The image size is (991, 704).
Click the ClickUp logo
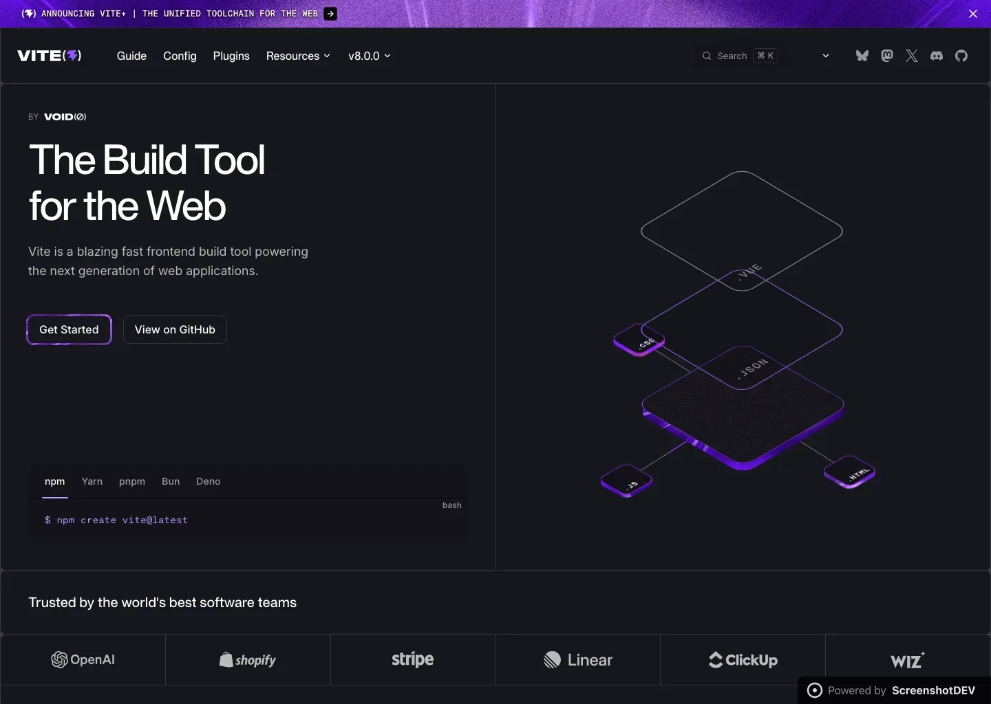[743, 660]
